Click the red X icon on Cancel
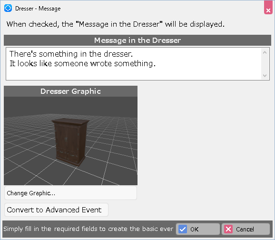Screen dimensions: 275x240 click(x=228, y=229)
